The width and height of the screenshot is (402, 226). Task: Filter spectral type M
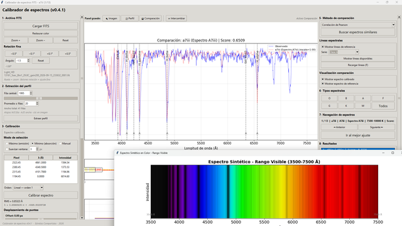pyautogui.click(x=363, y=105)
